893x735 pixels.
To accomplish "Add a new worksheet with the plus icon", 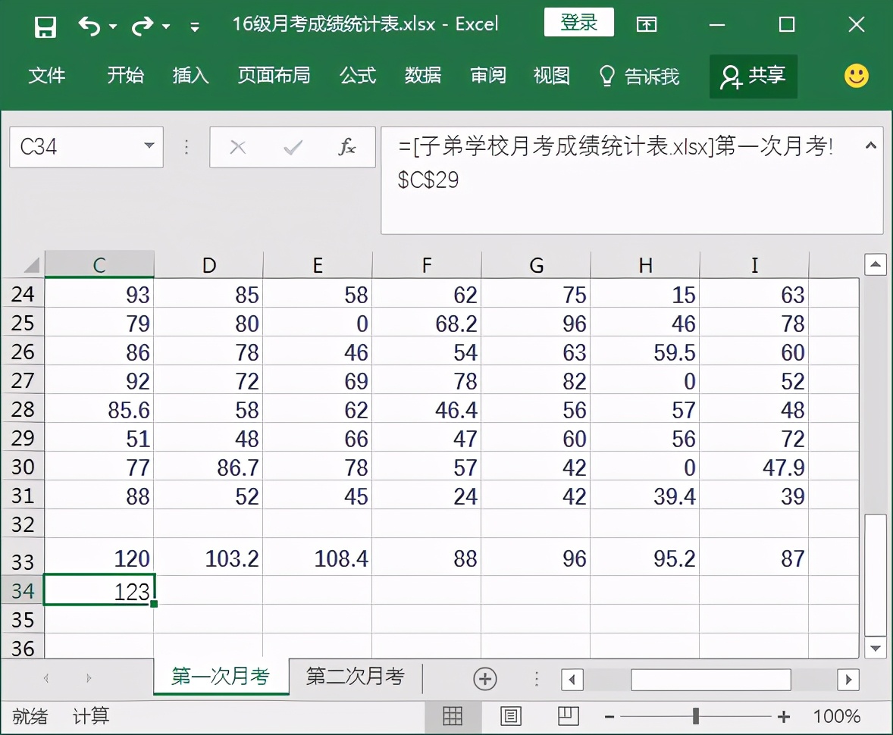I will pos(485,679).
